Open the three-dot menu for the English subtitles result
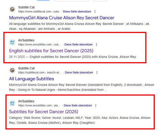Screen dimensions: 163x132 click(x=96, y=44)
